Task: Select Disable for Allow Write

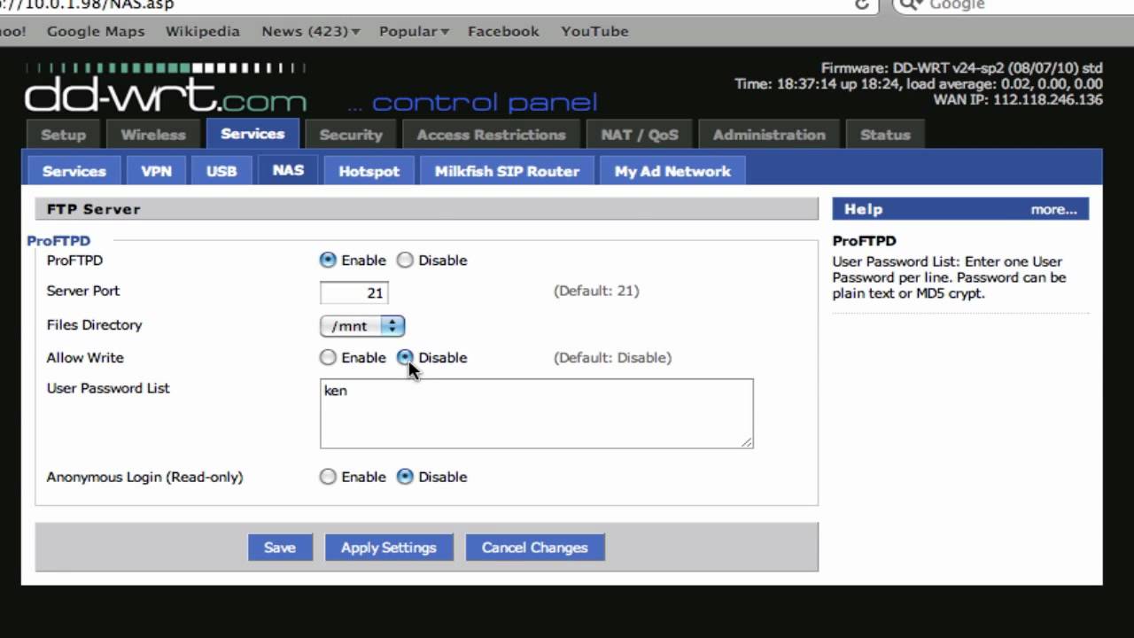Action: [405, 357]
